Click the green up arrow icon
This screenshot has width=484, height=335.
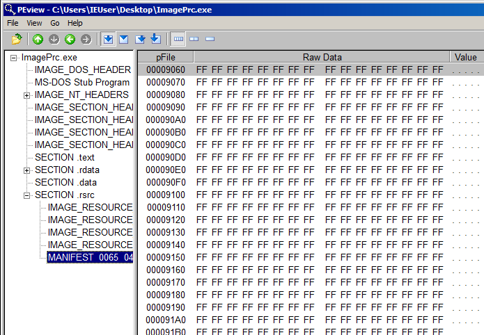(x=38, y=39)
